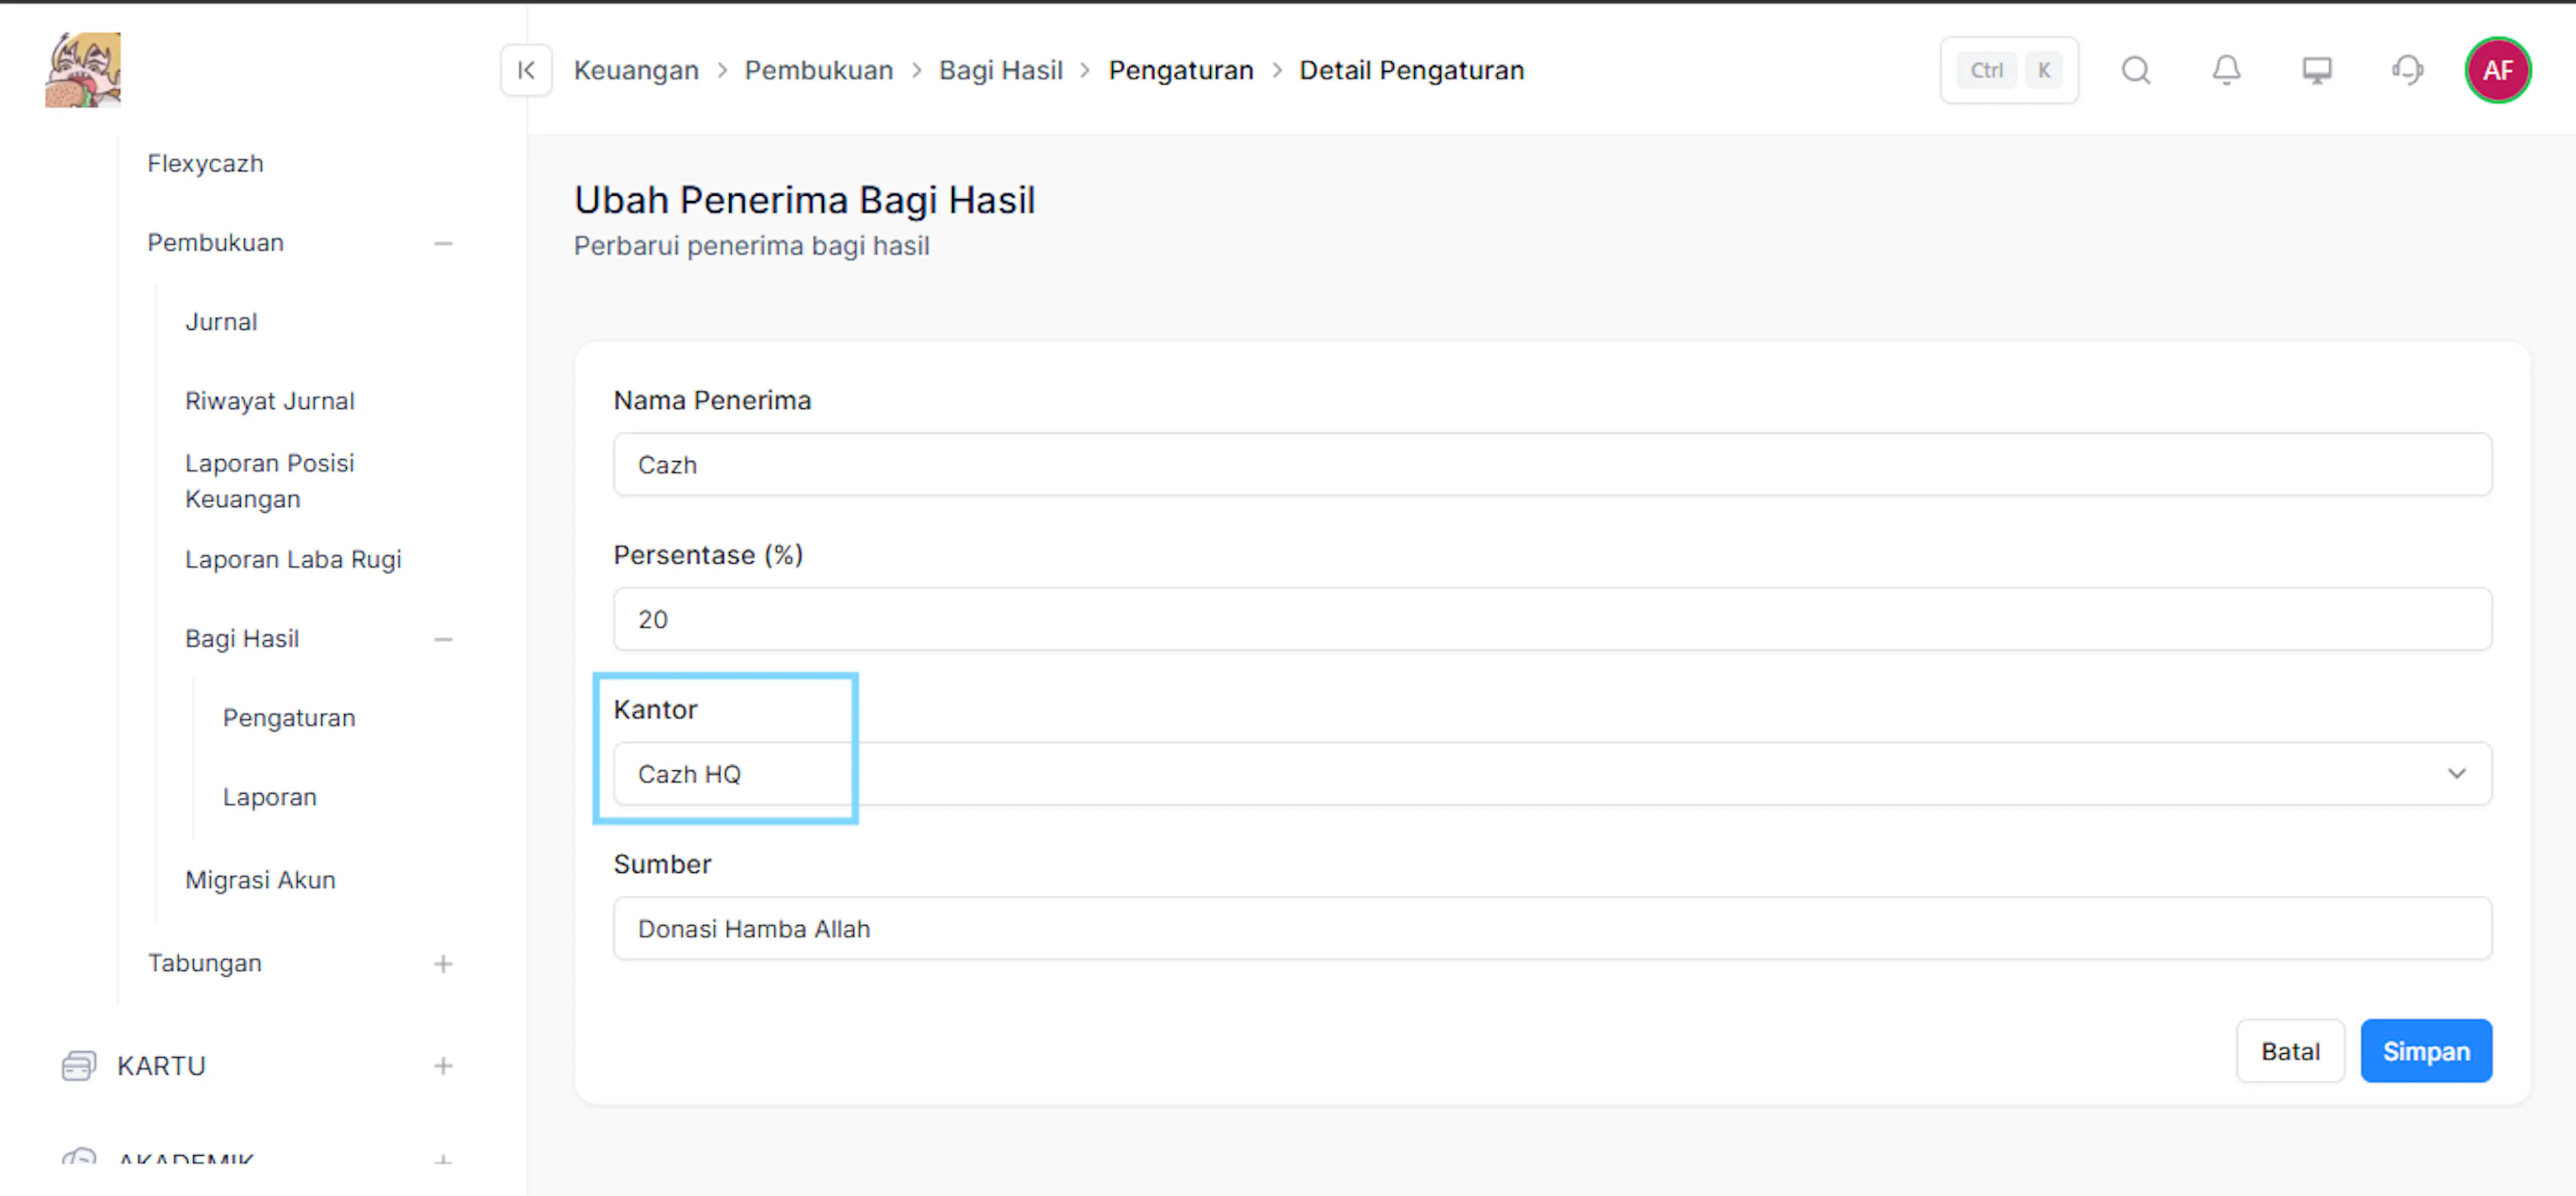Screen dimensions: 2576x1196
Task: Collapse sidebar with the arrow icon
Action: tap(526, 70)
